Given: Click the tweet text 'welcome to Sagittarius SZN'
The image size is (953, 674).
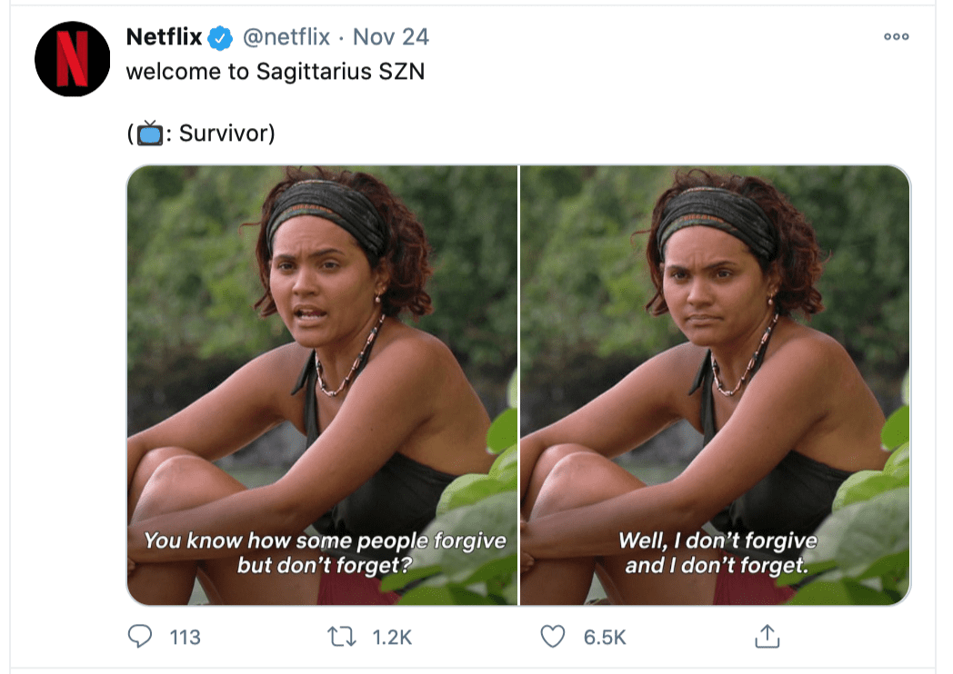Looking at the screenshot, I should coord(276,72).
